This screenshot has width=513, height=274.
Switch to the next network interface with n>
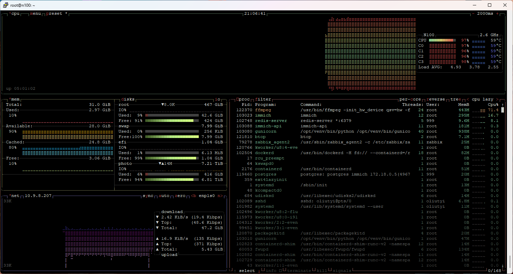coord(220,196)
